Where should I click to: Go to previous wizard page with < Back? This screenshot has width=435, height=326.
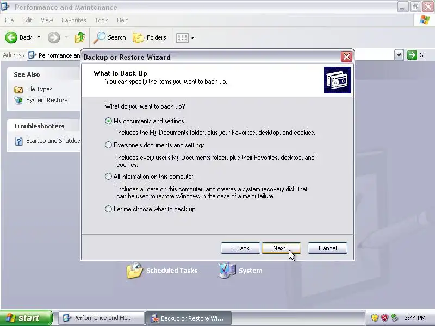pos(240,248)
